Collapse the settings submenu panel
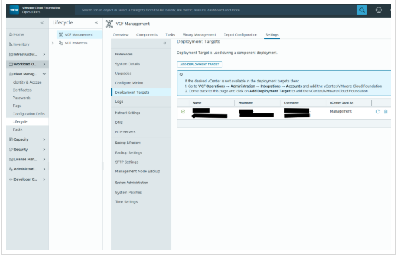Viewport: 397px width, 256px height. point(165,43)
